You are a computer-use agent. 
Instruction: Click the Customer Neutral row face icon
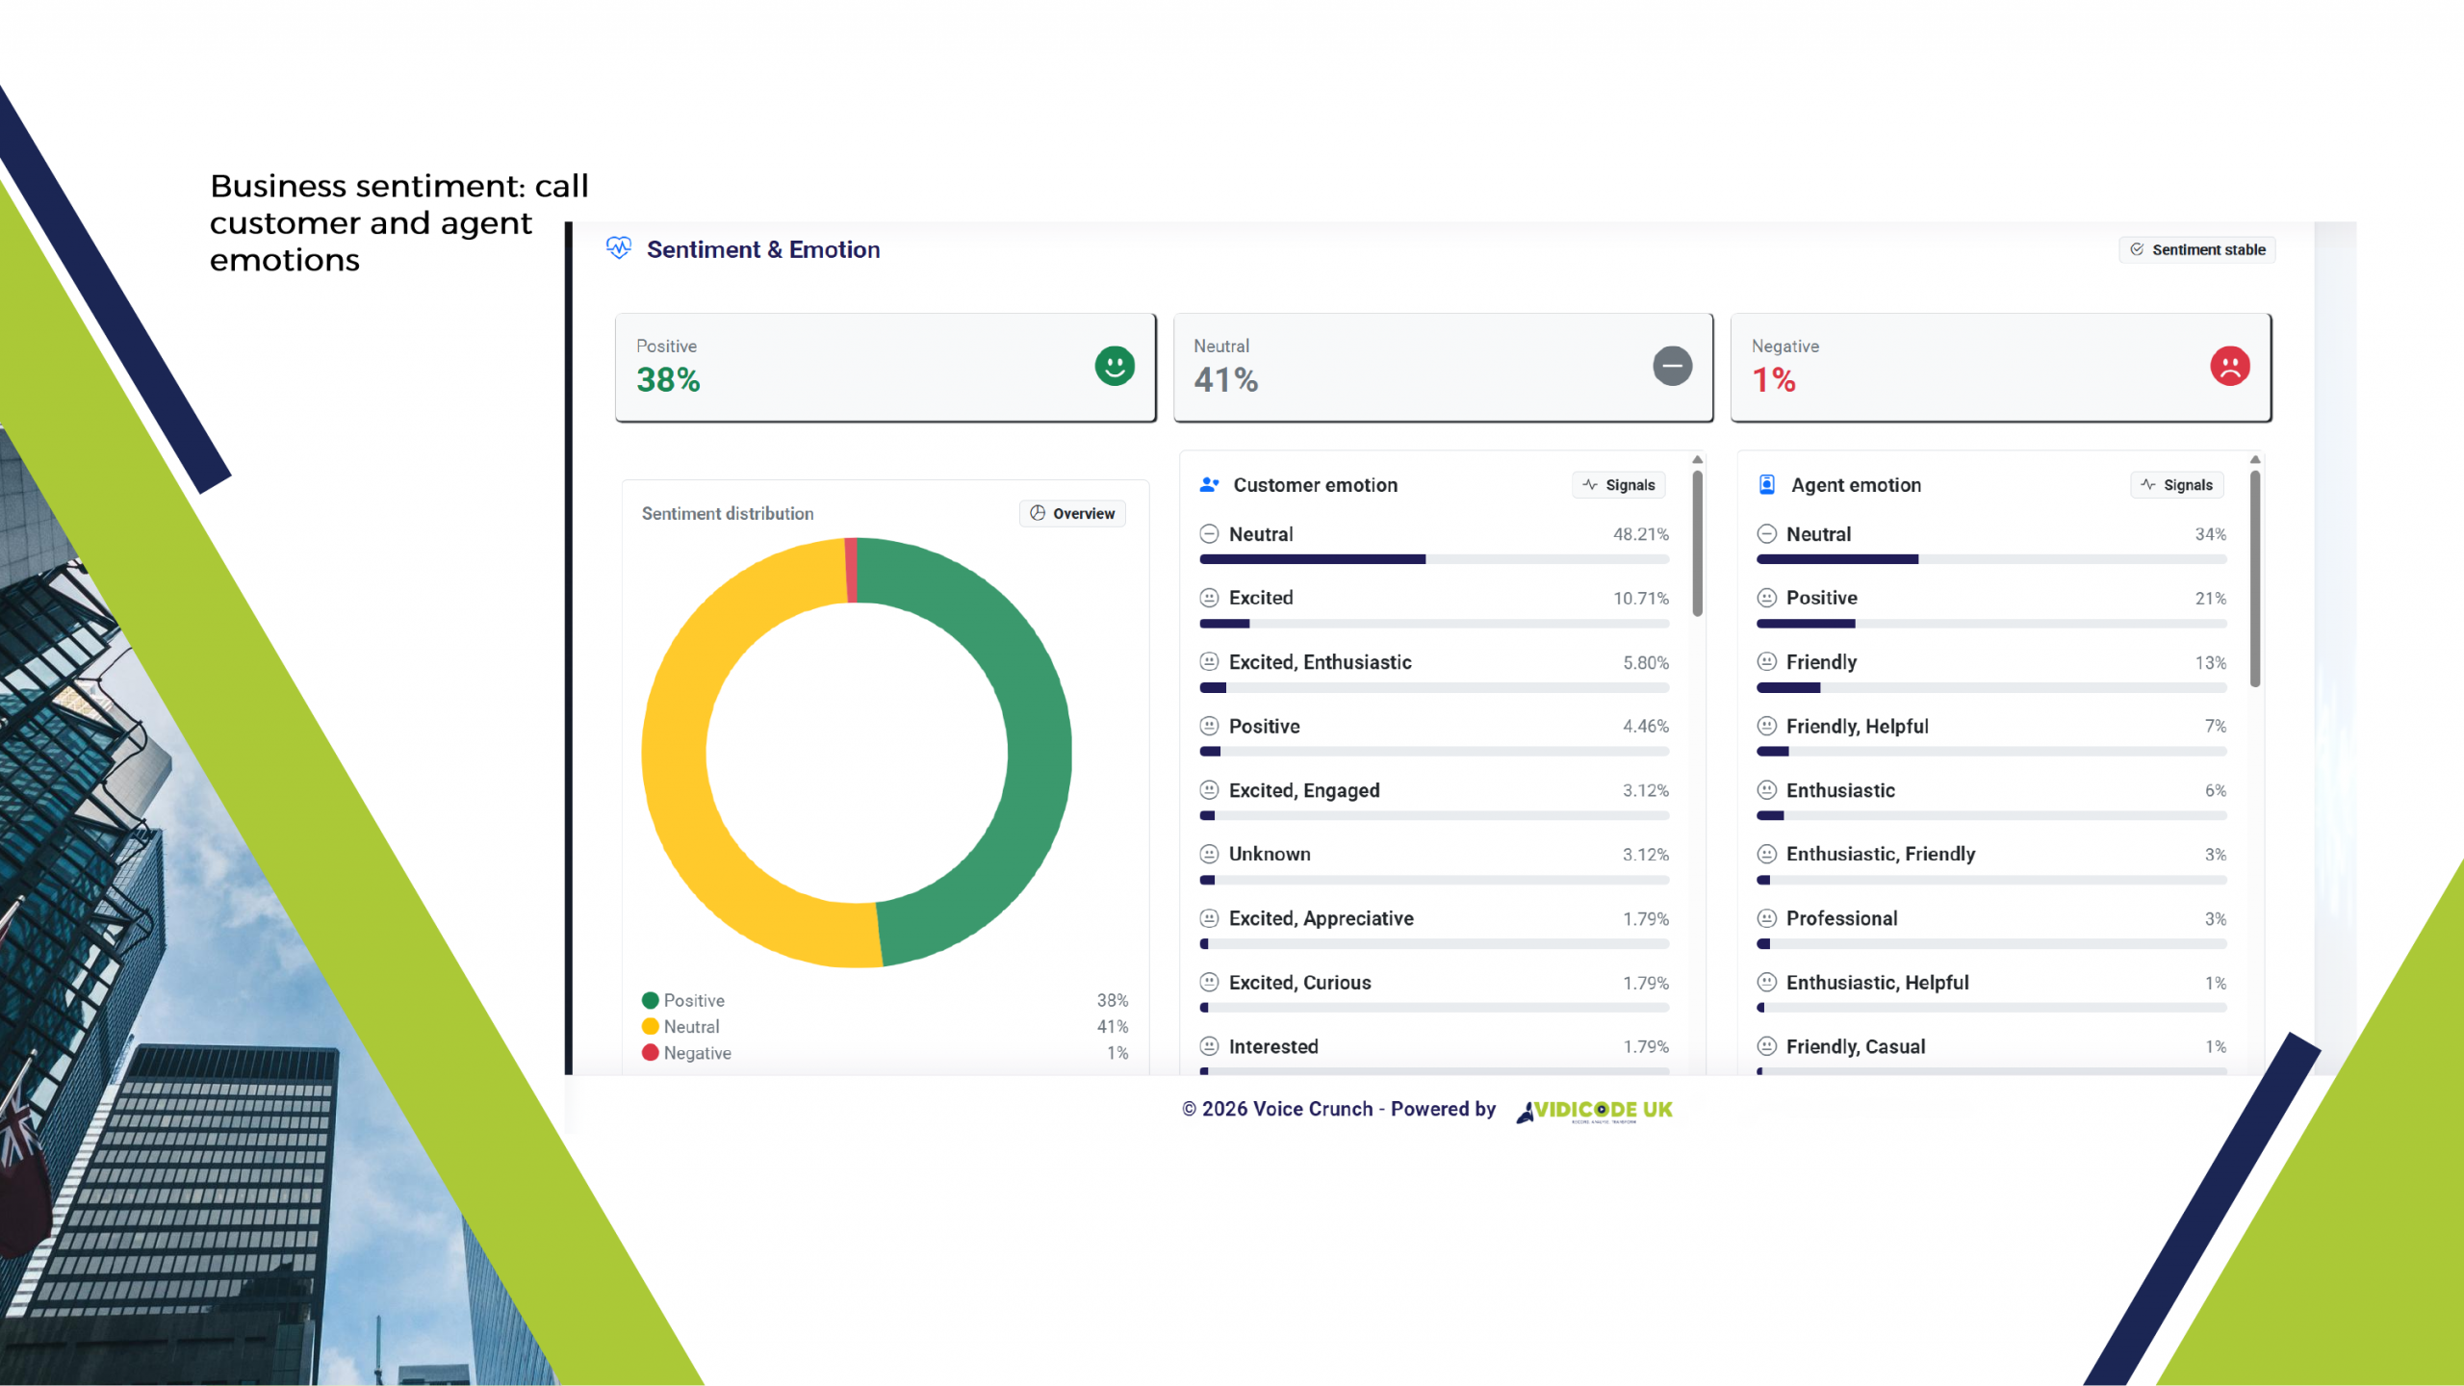tap(1209, 534)
